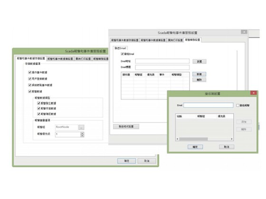Click the receiver list's left scroll arrow

click(178, 139)
